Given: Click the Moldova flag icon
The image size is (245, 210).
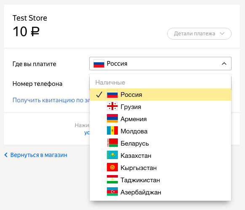Looking at the screenshot, I should pyautogui.click(x=112, y=130).
